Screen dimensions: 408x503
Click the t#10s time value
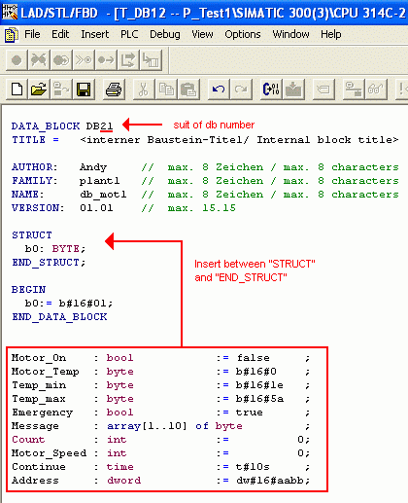pos(253,467)
